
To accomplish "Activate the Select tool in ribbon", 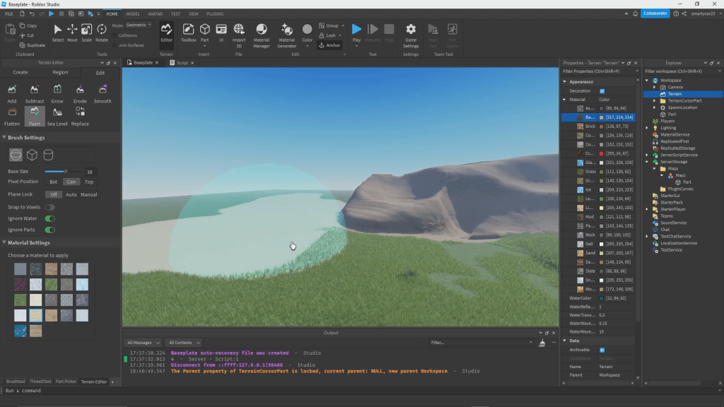I will point(58,33).
